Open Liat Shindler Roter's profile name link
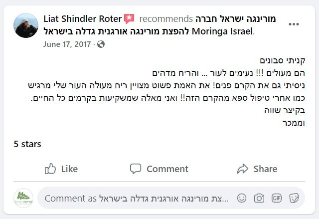The height and width of the screenshot is (219, 319). tap(82, 19)
